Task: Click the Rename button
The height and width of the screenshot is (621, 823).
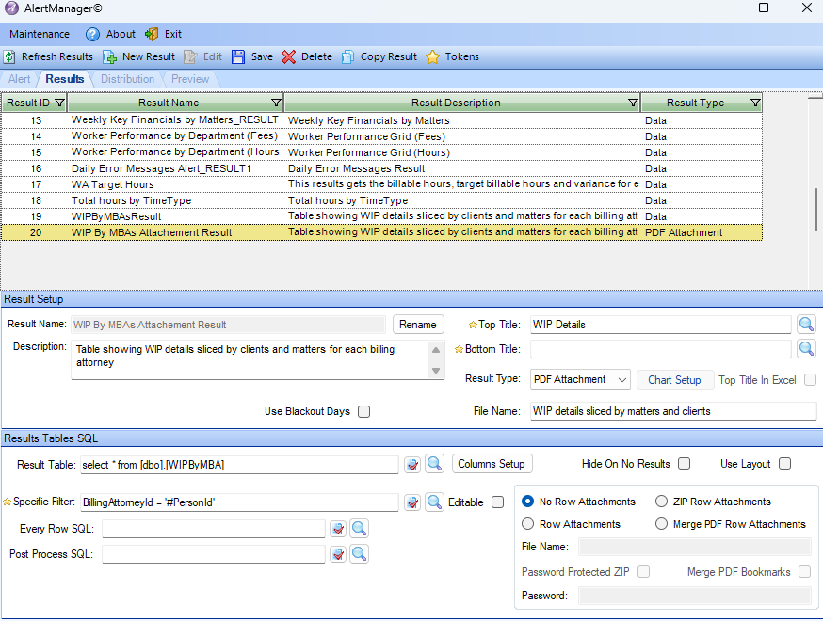Action: coord(417,323)
